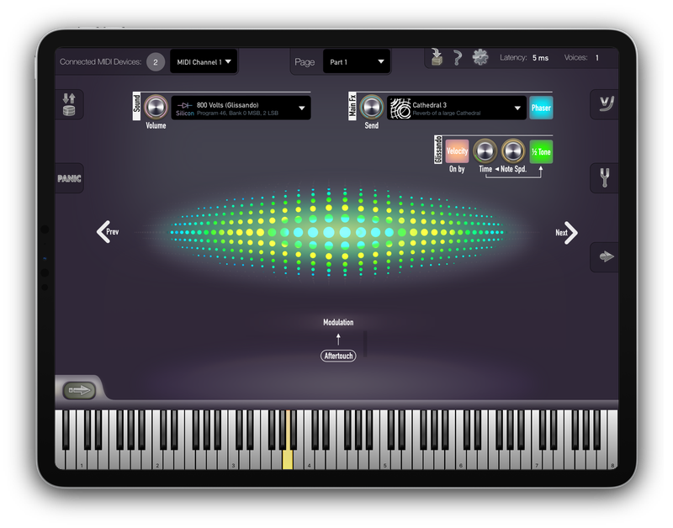Image resolution: width=673 pixels, height=528 pixels.
Task: Toggle the Phaser effect button
Action: pyautogui.click(x=541, y=108)
